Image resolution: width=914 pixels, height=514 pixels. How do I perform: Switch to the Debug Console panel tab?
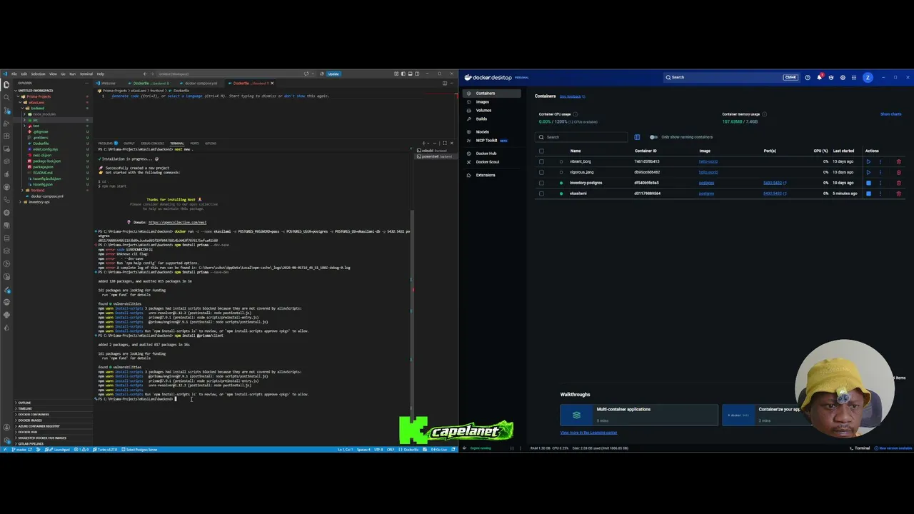(x=152, y=143)
